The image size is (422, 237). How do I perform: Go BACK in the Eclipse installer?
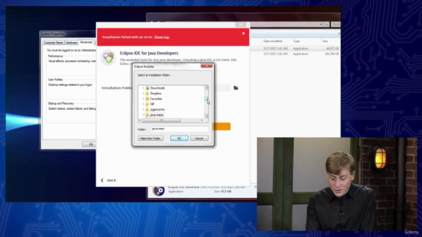pyautogui.click(x=111, y=180)
